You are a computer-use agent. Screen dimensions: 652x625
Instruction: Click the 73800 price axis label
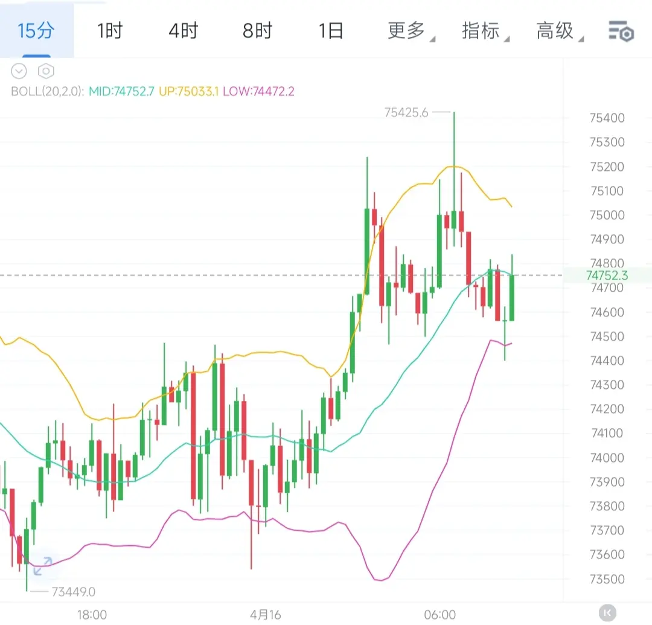[x=607, y=506]
